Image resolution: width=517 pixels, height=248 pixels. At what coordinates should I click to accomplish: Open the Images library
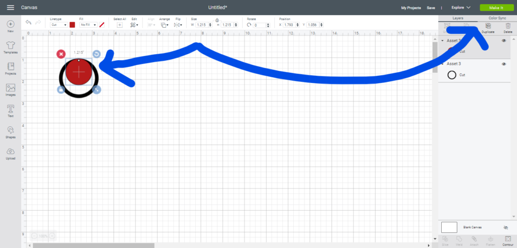click(10, 89)
